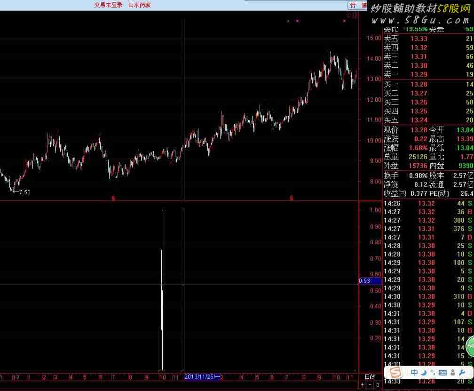Toggle punctuation mode on Sogou input bar

433,373
